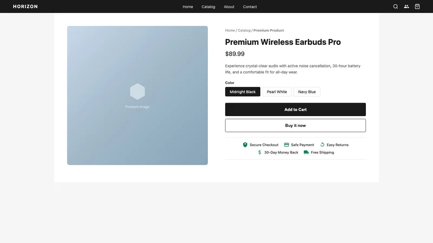Select the Navy Blue color option
The height and width of the screenshot is (243, 433).
[x=307, y=92]
